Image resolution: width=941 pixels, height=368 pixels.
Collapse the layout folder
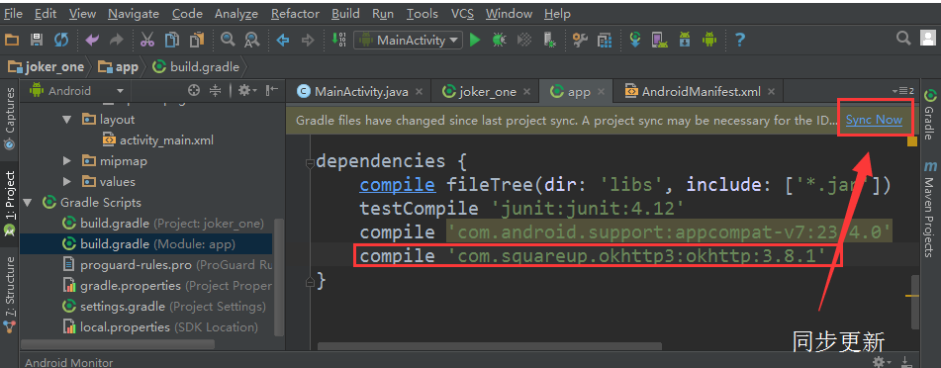[67, 120]
